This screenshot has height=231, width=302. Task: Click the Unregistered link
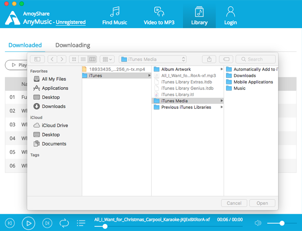(x=71, y=22)
